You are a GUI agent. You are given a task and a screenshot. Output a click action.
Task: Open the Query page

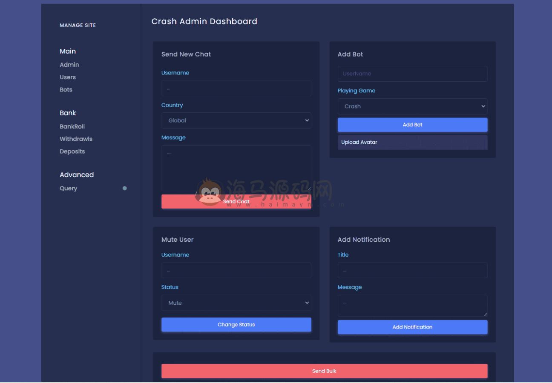tap(68, 188)
